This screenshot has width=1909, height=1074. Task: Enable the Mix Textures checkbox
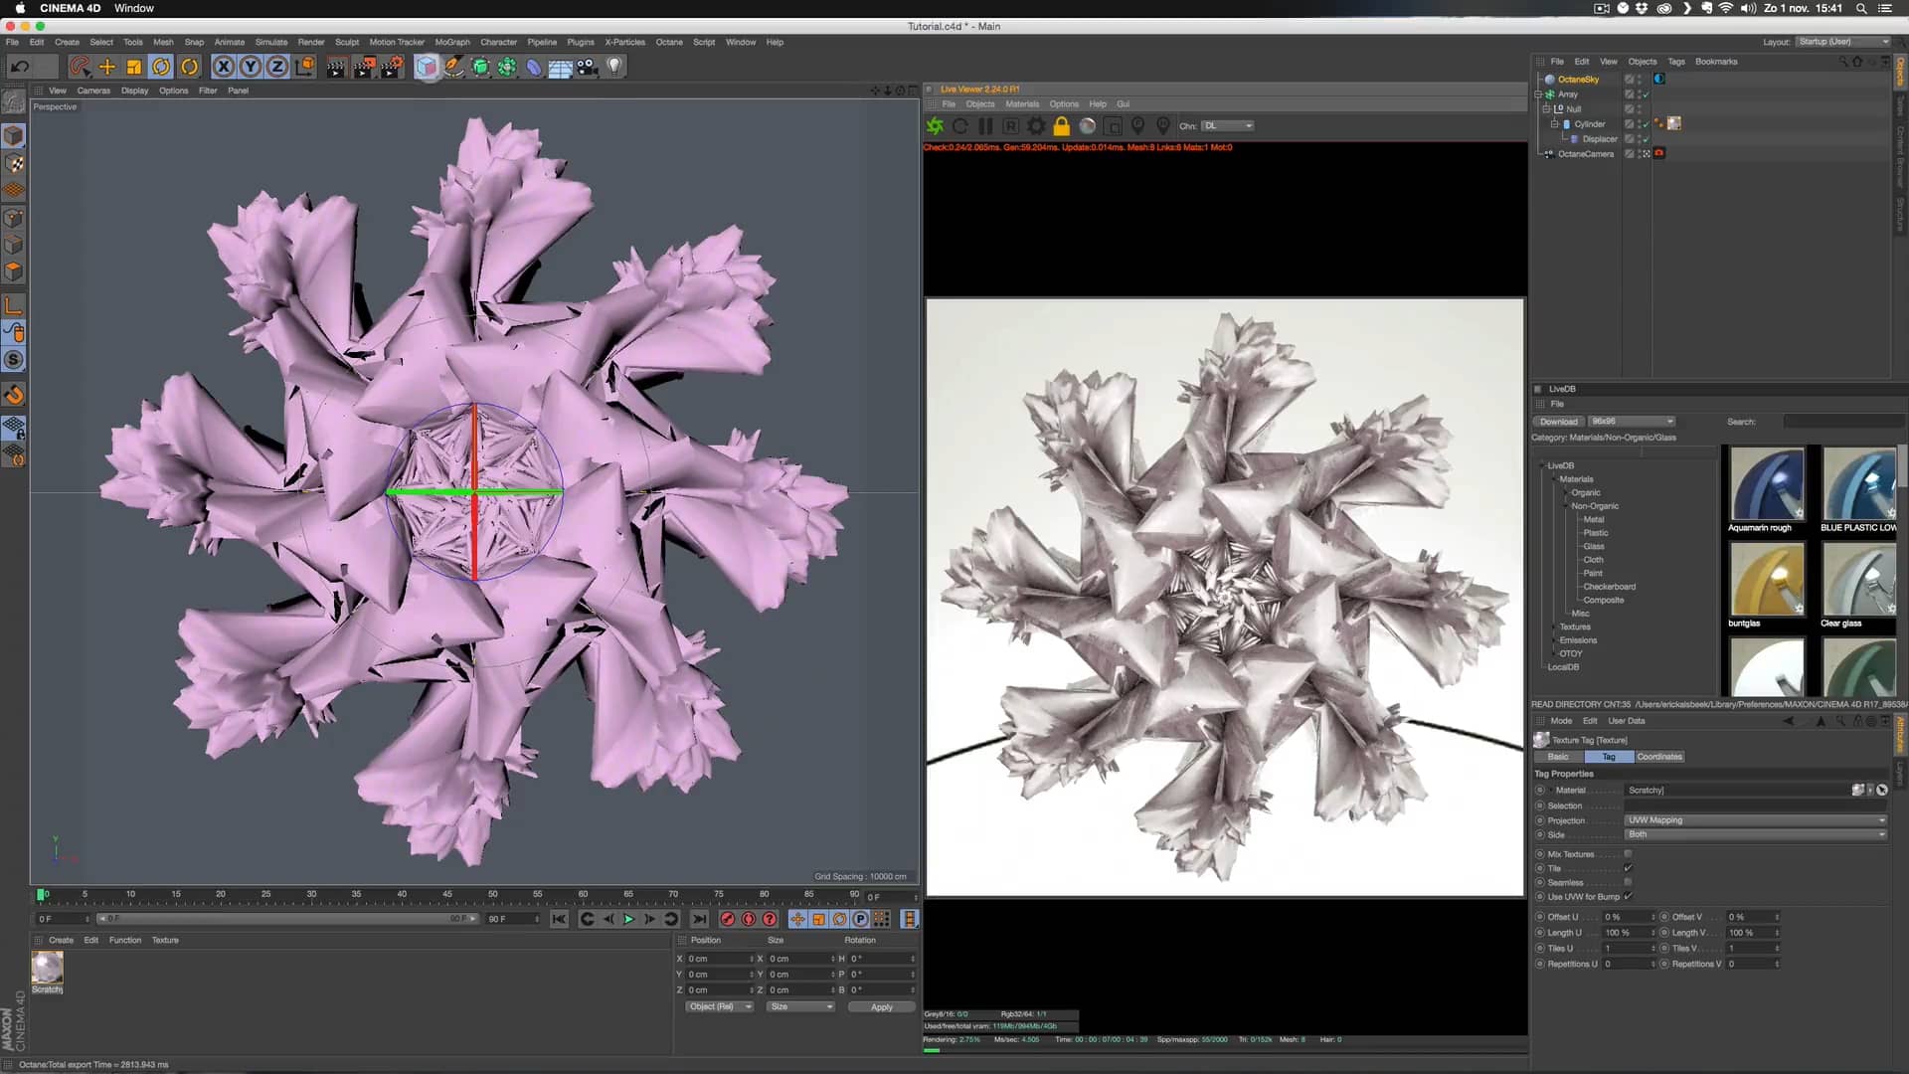[x=1628, y=854]
